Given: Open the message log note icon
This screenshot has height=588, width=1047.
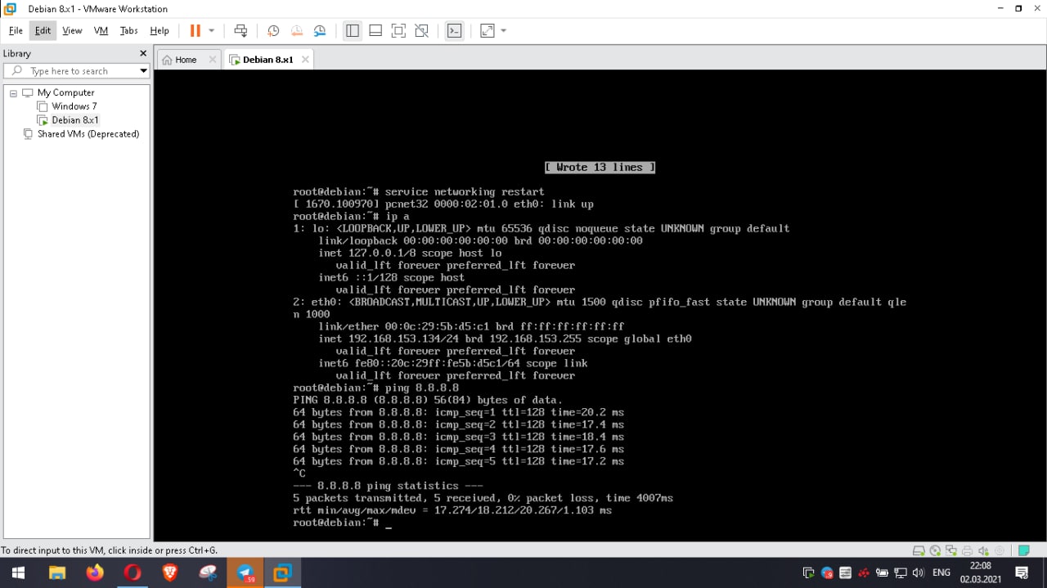Looking at the screenshot, I should click(1025, 551).
